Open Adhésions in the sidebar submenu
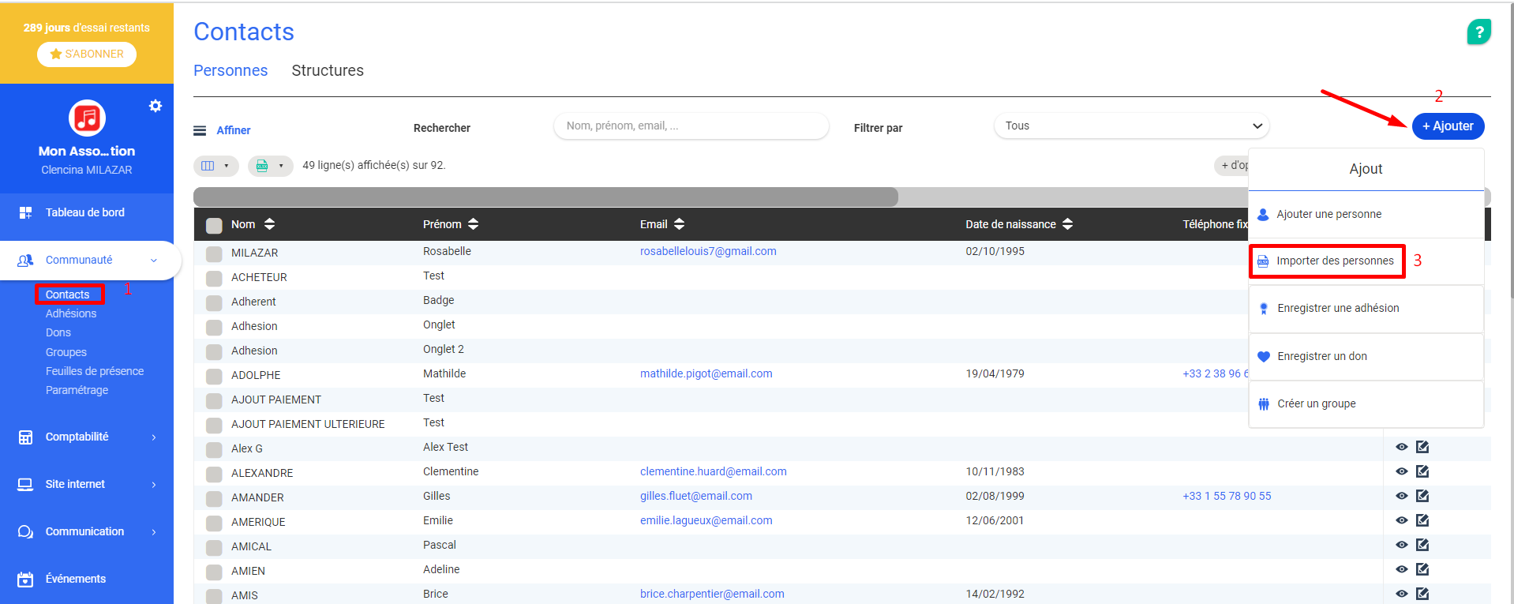The height and width of the screenshot is (604, 1514). [71, 313]
